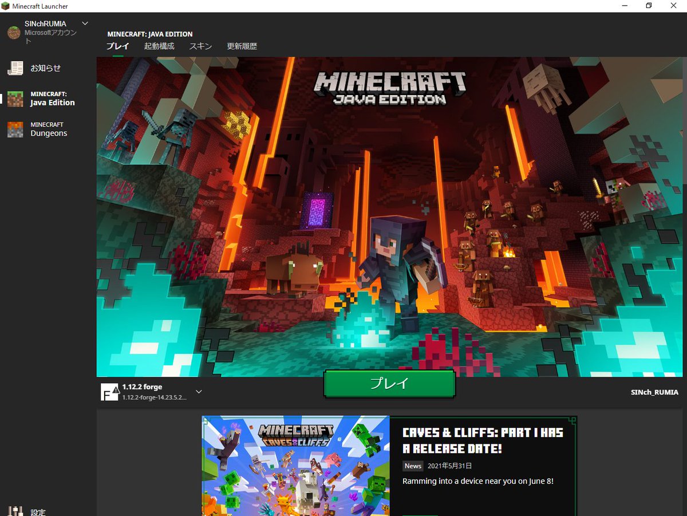Click the SINchRUMIA account avatar

[14, 33]
